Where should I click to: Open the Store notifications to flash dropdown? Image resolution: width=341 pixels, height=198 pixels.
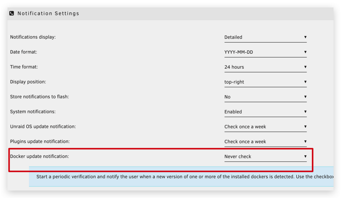pos(266,97)
